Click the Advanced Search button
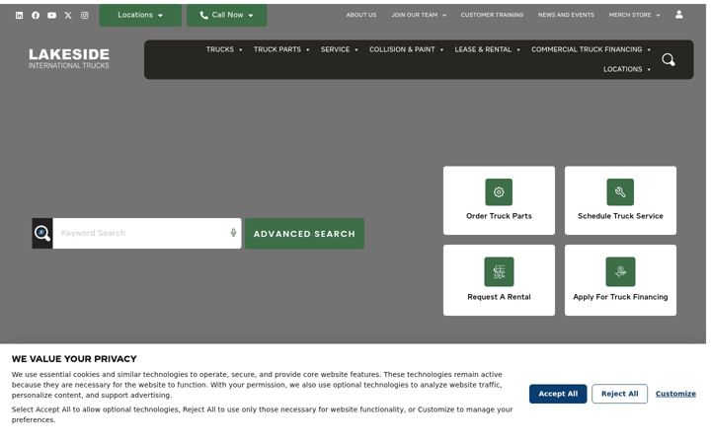 304,233
